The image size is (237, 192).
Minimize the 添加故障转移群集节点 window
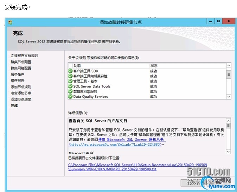(x=211, y=21)
